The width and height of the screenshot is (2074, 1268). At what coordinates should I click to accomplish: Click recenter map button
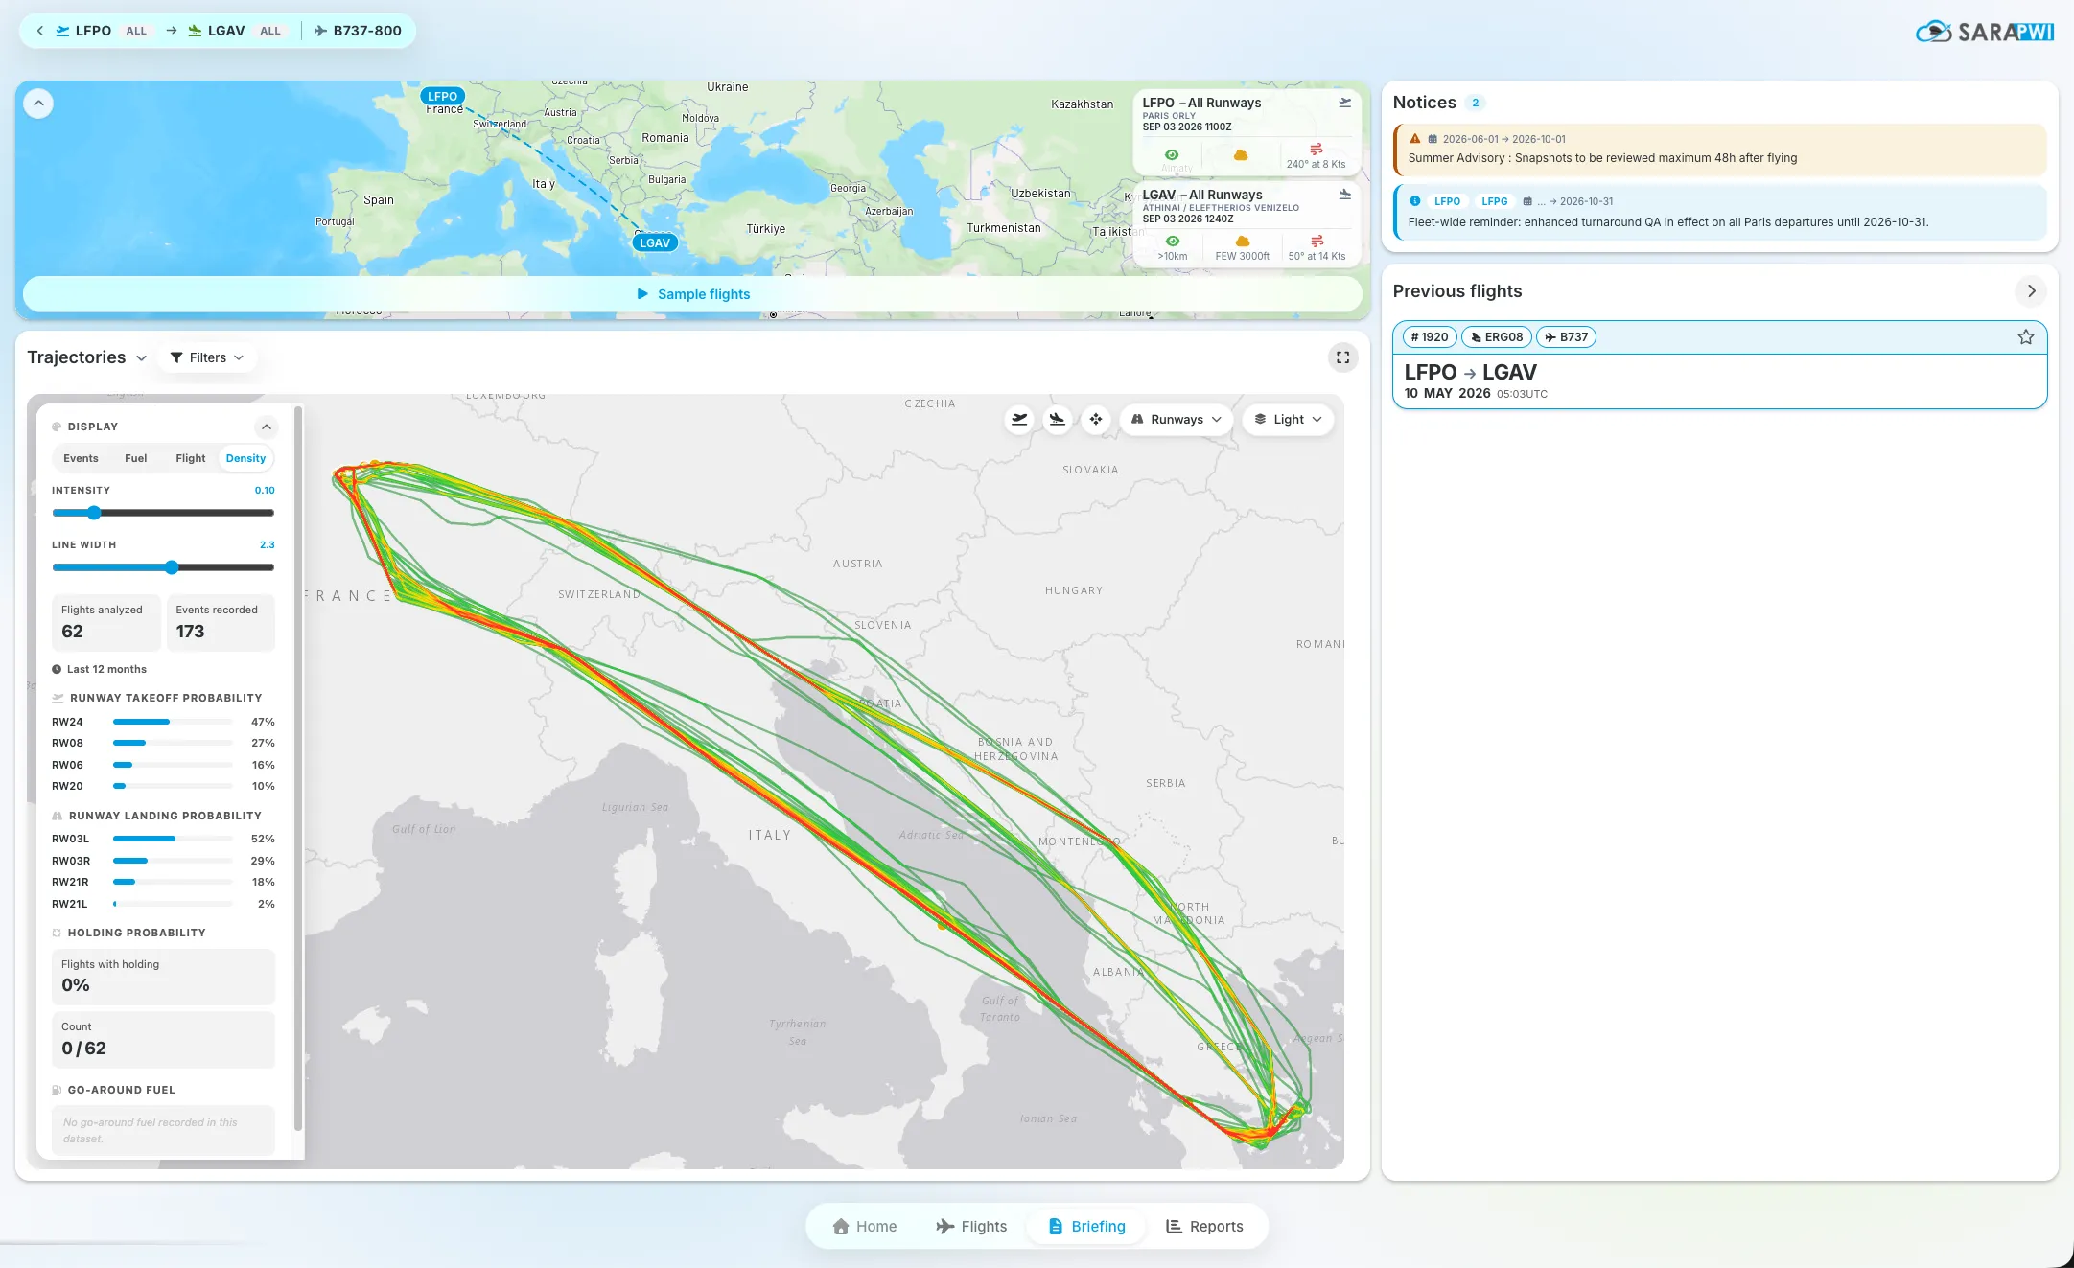tap(1095, 419)
